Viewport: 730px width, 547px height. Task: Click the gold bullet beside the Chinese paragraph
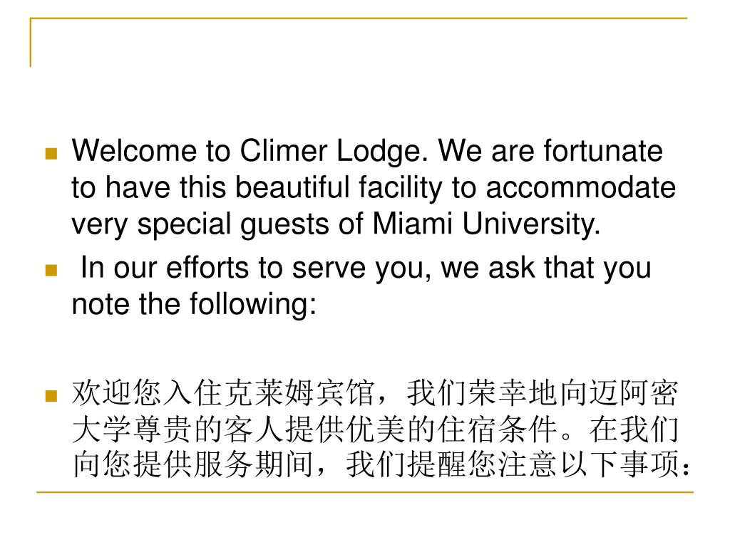tap(51, 395)
